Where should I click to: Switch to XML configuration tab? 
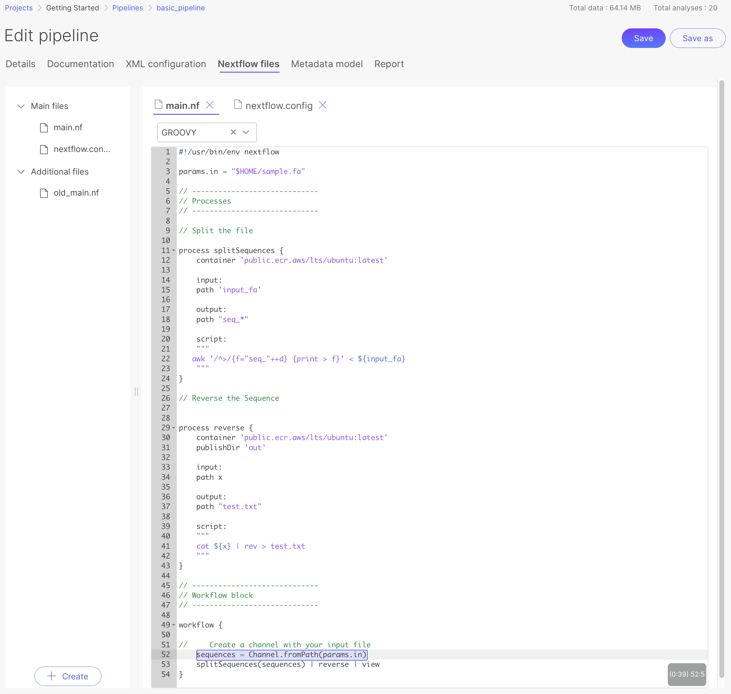pos(165,64)
